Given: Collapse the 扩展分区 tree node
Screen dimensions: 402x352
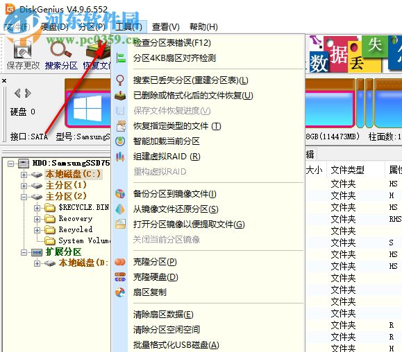Looking at the screenshot, I should (24, 253).
